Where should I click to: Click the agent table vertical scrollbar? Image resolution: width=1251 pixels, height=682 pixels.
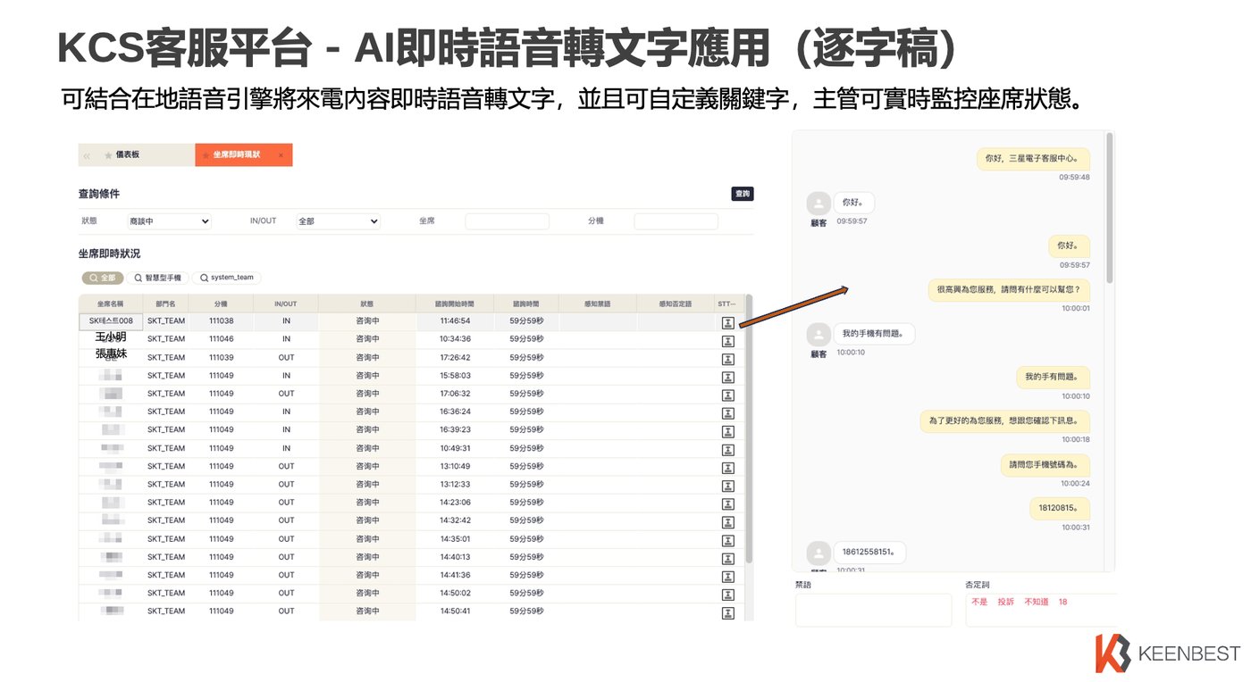[749, 428]
